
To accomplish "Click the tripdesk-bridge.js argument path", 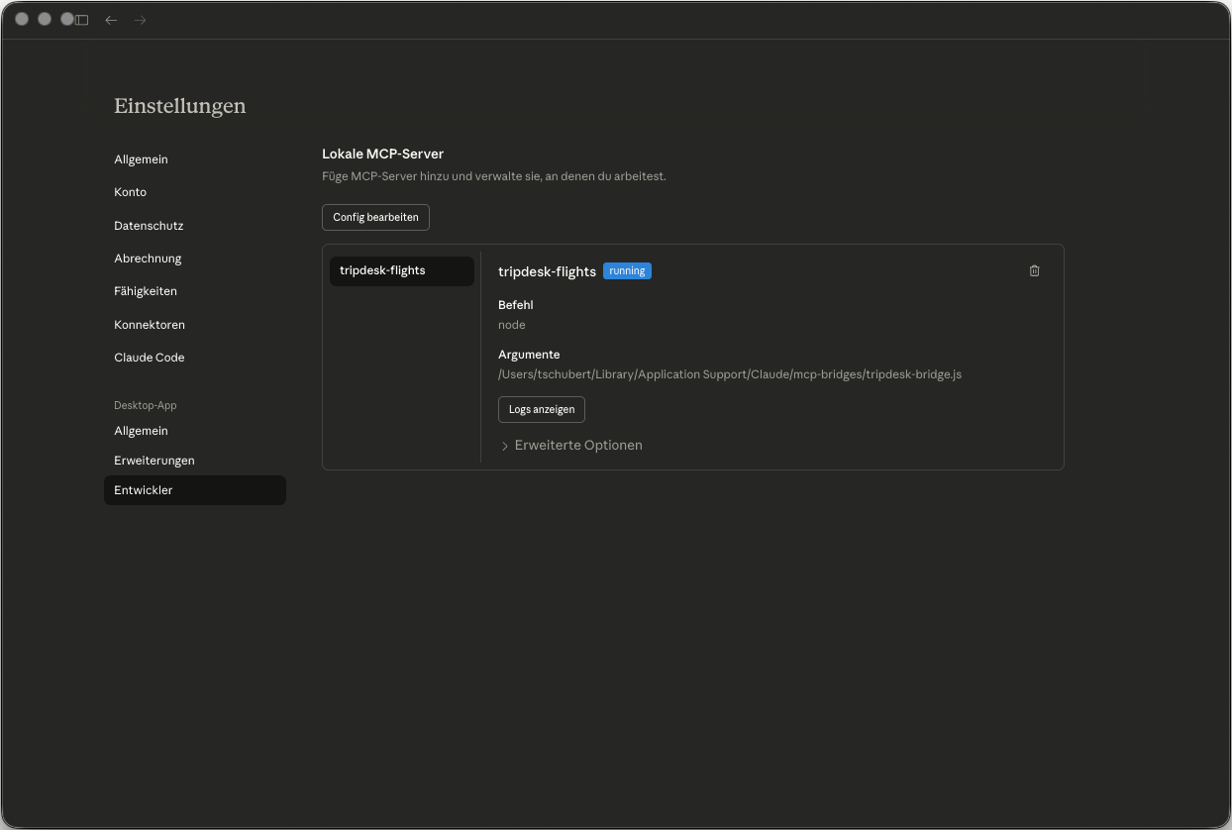I will (x=730, y=374).
